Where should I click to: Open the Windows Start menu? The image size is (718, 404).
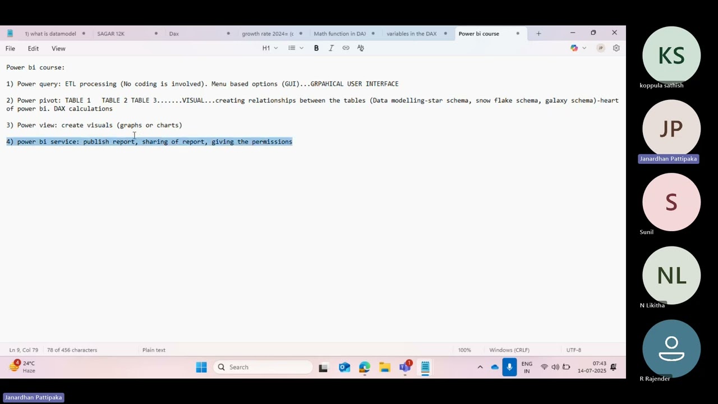coord(201,368)
